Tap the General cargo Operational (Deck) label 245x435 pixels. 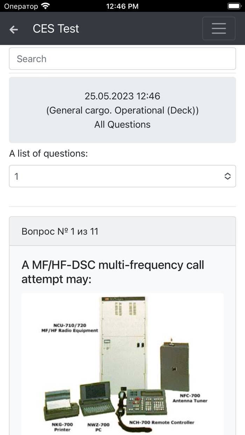[122, 110]
